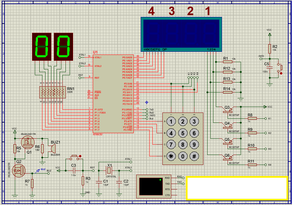Click keypad key 7
Image resolution: width=292 pixels, height=205 pixels.
click(x=171, y=145)
